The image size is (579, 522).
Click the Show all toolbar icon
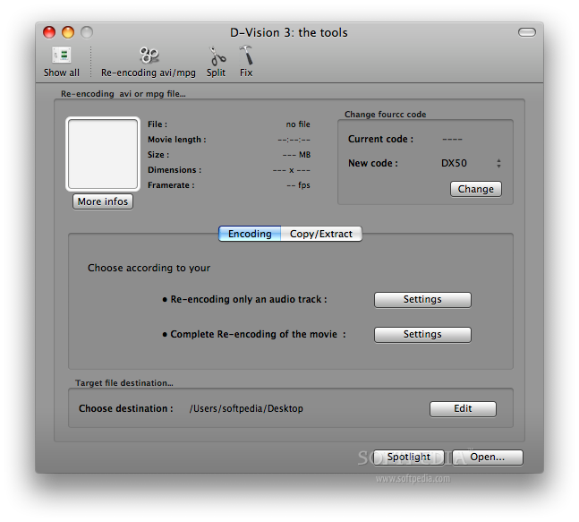pos(61,62)
